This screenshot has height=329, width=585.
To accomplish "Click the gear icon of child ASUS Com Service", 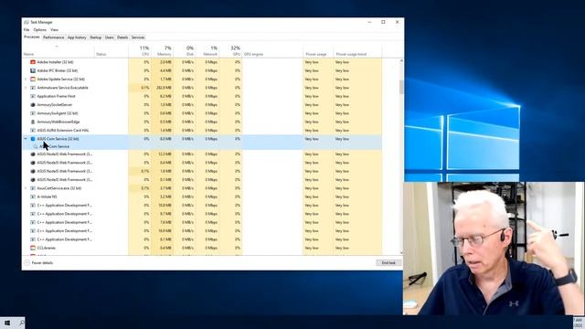I will pyautogui.click(x=36, y=146).
